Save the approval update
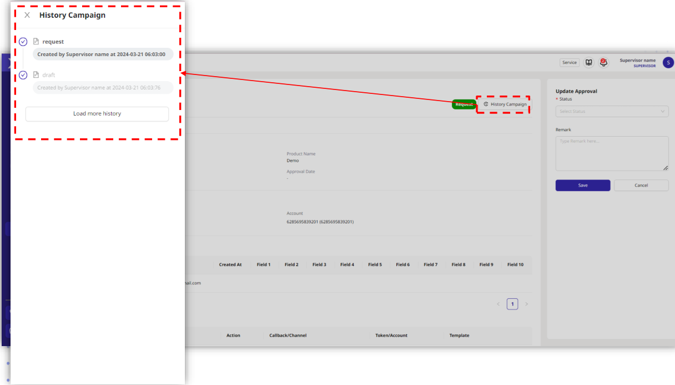Screen dimensions: 675x385 coord(583,186)
